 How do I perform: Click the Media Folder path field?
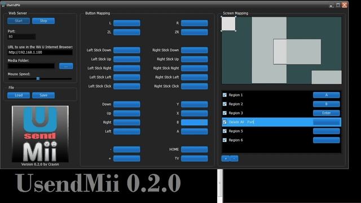31,66
